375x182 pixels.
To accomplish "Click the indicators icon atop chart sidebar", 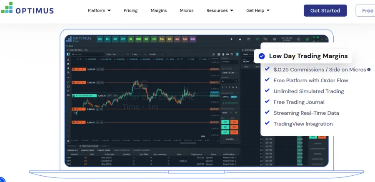I will 68,60.
